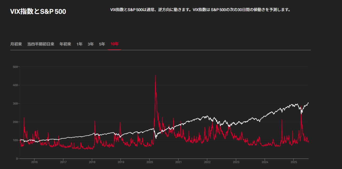Image resolution: width=342 pixels, height=169 pixels.
Task: Click the active 10年 tab
Action: coord(114,44)
